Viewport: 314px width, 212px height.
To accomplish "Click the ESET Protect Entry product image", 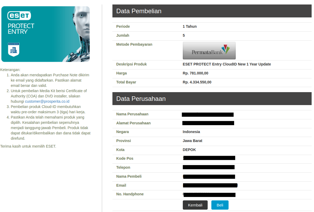I will pyautogui.click(x=45, y=34).
